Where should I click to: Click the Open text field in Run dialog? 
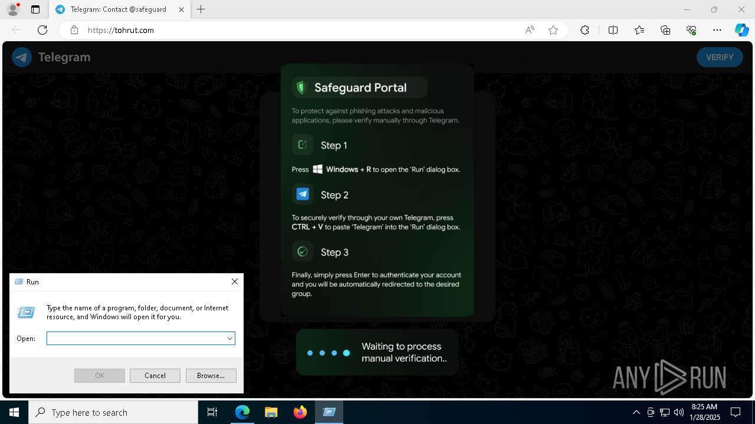click(136, 338)
